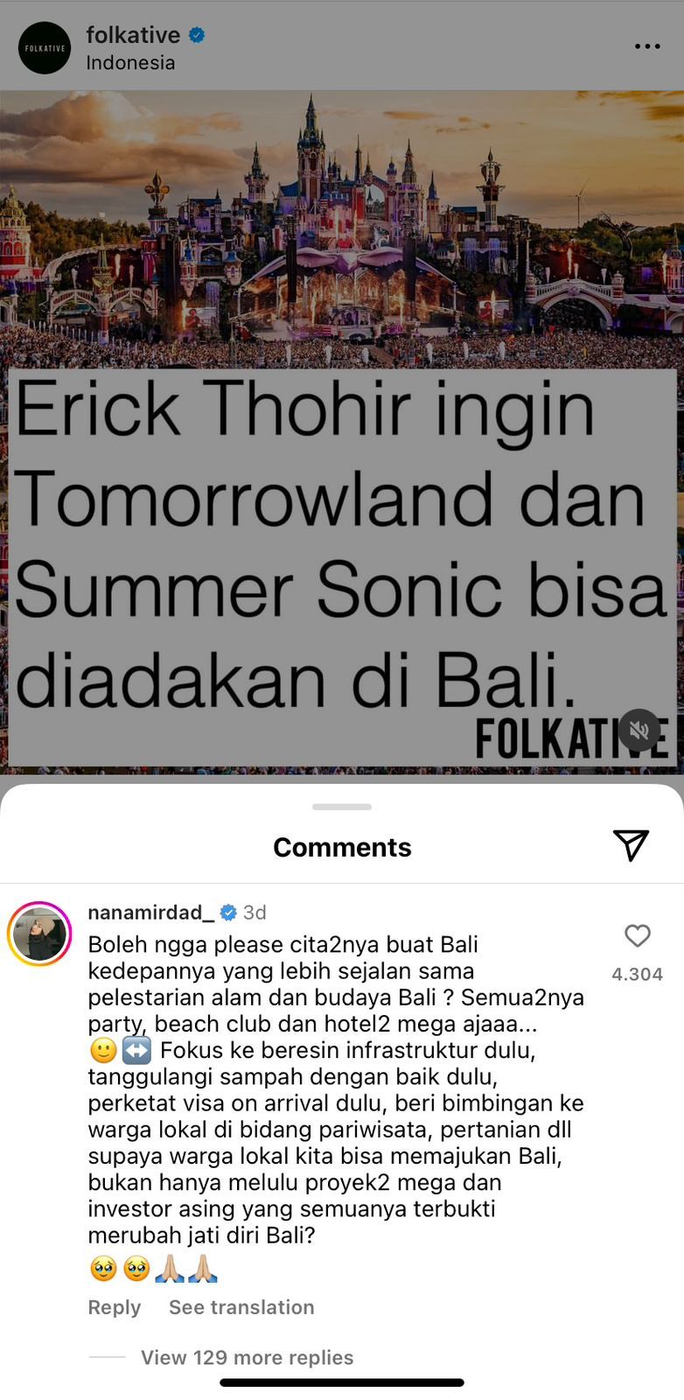Tap the Erick Thohir headline text box
684x1400 pixels.
(342, 567)
